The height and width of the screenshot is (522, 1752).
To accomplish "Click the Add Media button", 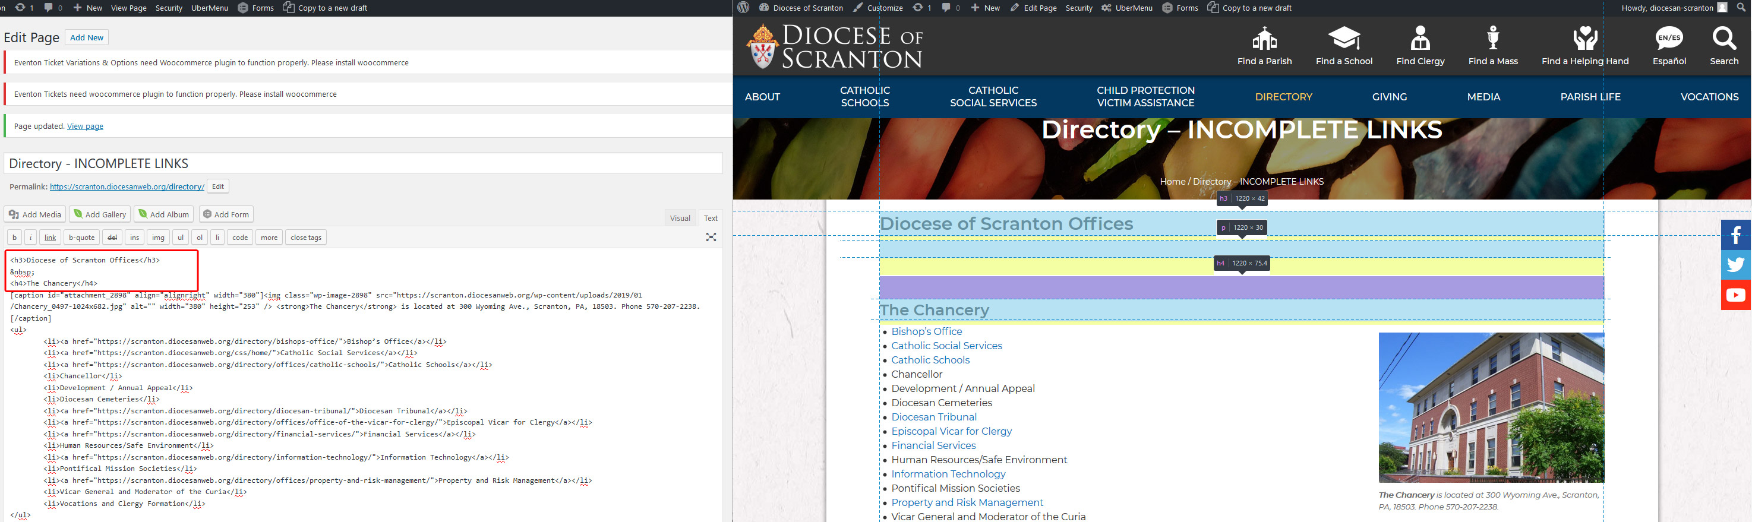I will 34,214.
